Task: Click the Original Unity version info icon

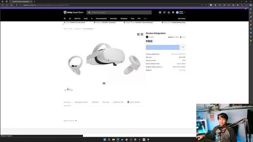Action: 162,67
